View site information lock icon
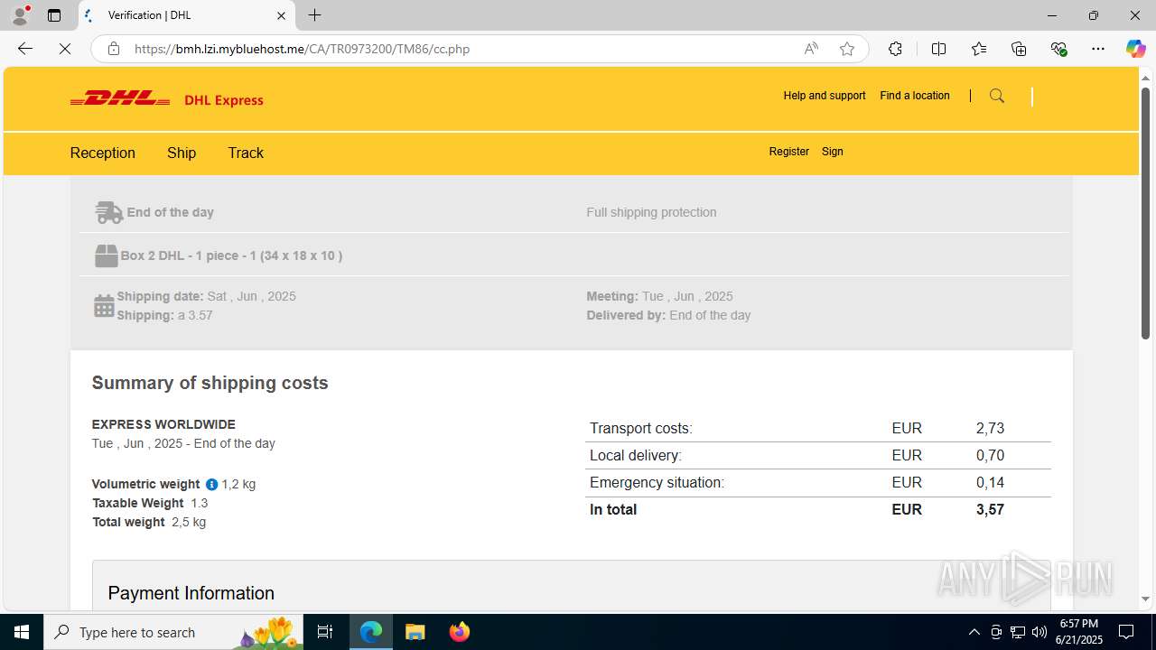Viewport: 1156px width, 650px height. click(114, 49)
